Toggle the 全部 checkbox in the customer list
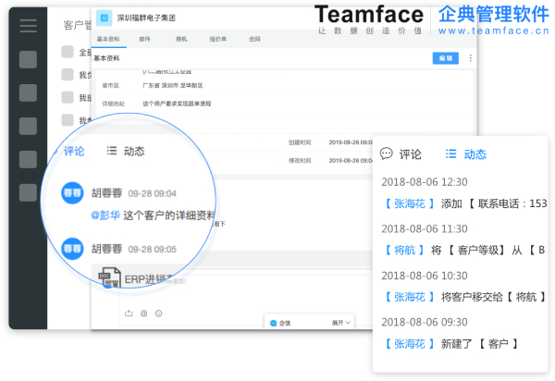The image size is (555, 381). point(68,52)
